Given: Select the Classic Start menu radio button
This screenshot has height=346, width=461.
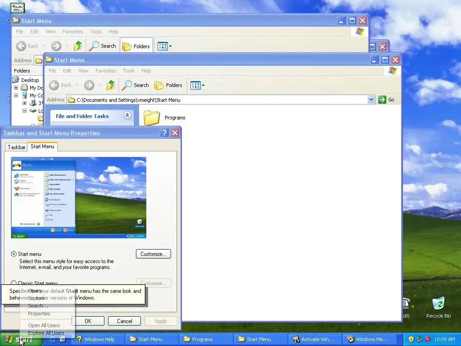Looking at the screenshot, I should (14, 283).
